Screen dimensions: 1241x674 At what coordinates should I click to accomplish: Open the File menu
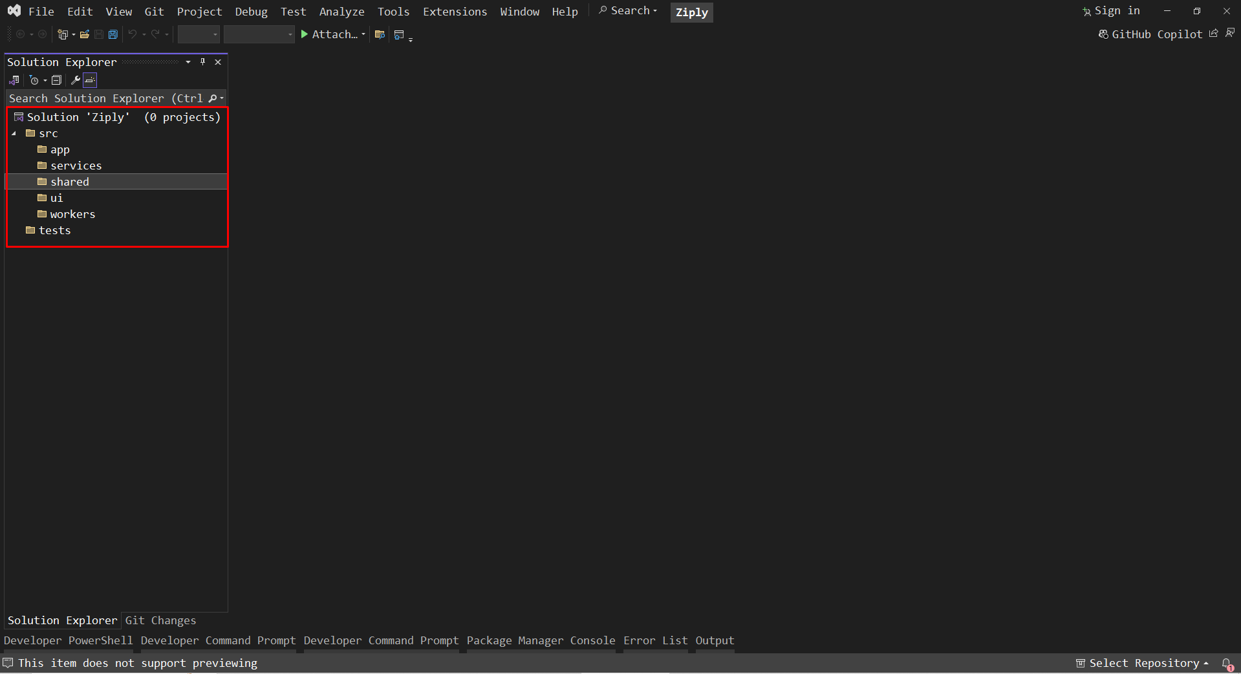(x=41, y=12)
